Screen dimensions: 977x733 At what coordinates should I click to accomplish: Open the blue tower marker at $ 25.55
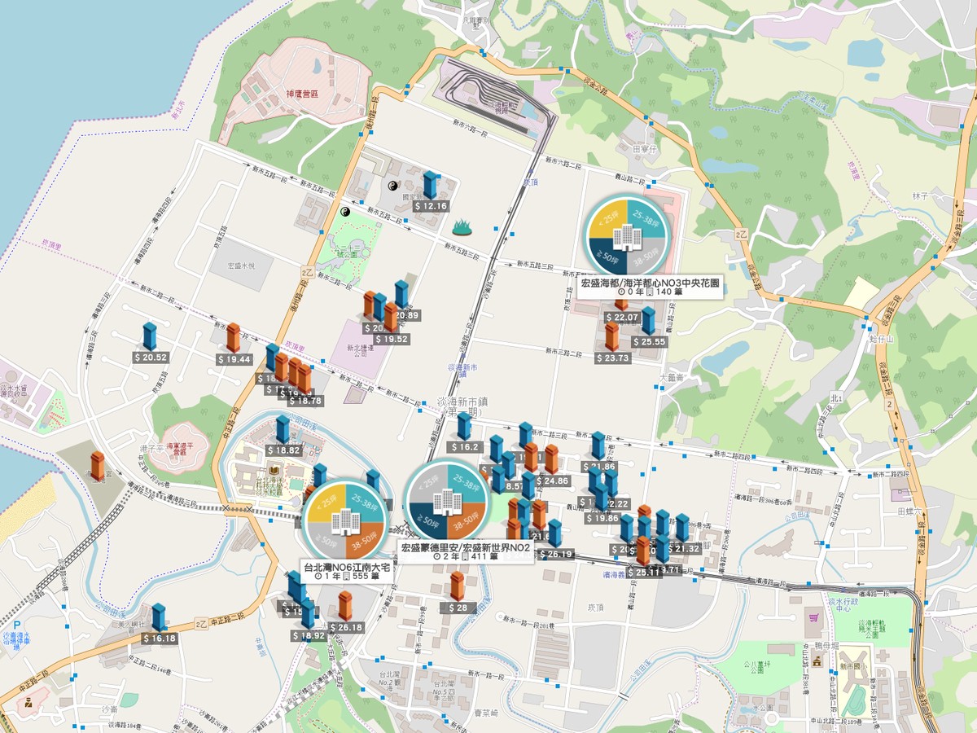point(648,321)
